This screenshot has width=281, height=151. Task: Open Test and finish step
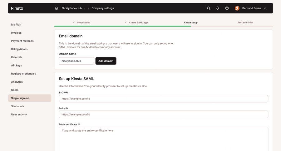click(245, 22)
